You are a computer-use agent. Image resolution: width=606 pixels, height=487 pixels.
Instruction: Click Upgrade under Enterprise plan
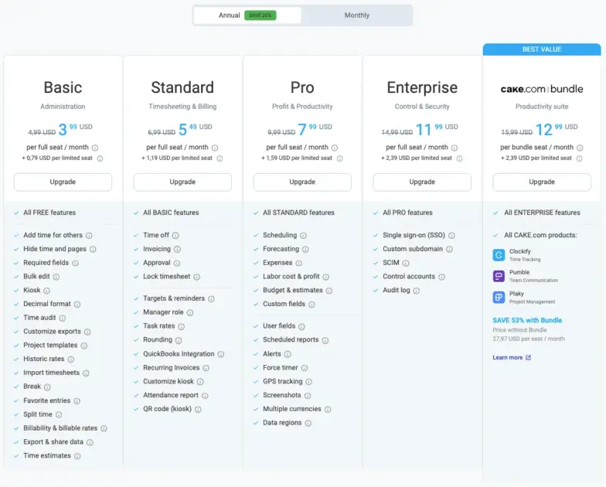click(x=422, y=182)
